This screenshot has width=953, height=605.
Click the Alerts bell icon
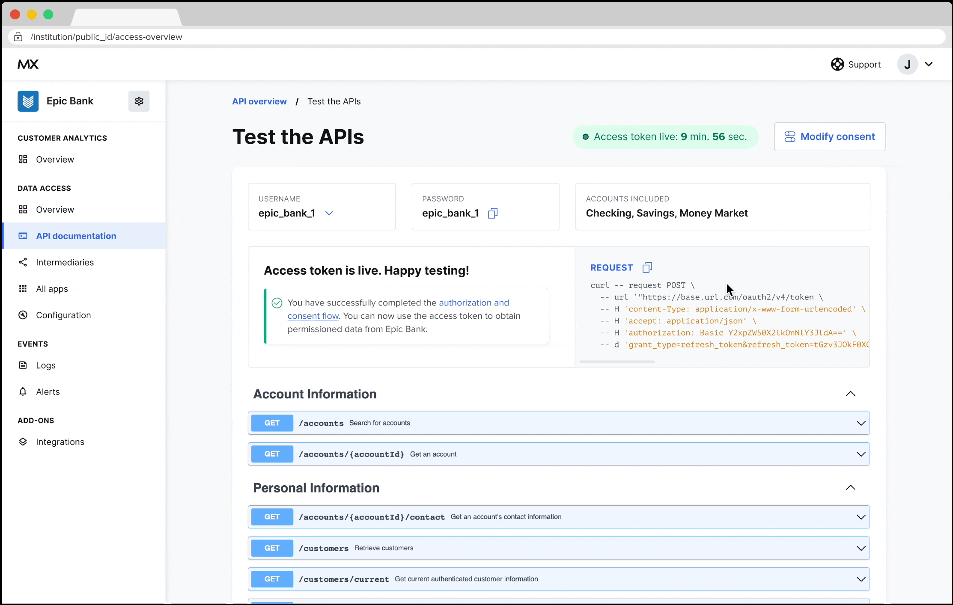[x=23, y=391]
